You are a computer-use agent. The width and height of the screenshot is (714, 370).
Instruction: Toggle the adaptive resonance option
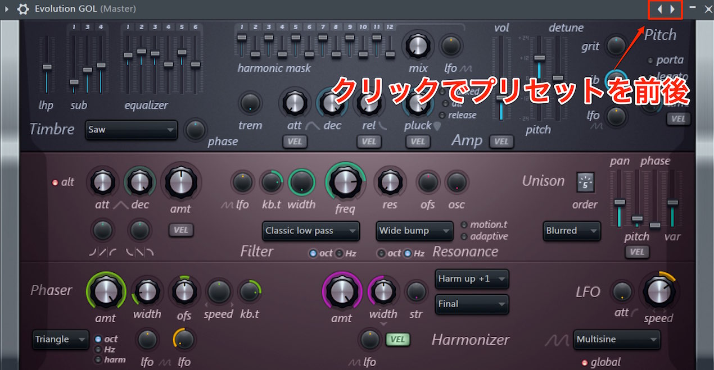tap(464, 236)
